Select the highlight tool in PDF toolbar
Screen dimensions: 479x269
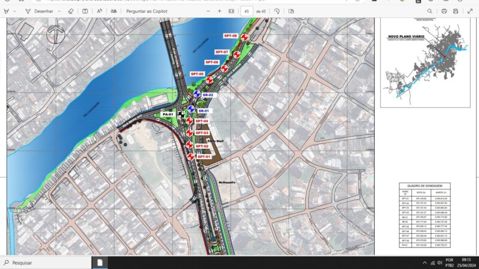coord(7,11)
